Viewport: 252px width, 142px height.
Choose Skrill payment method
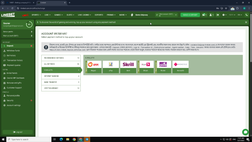[128, 67]
